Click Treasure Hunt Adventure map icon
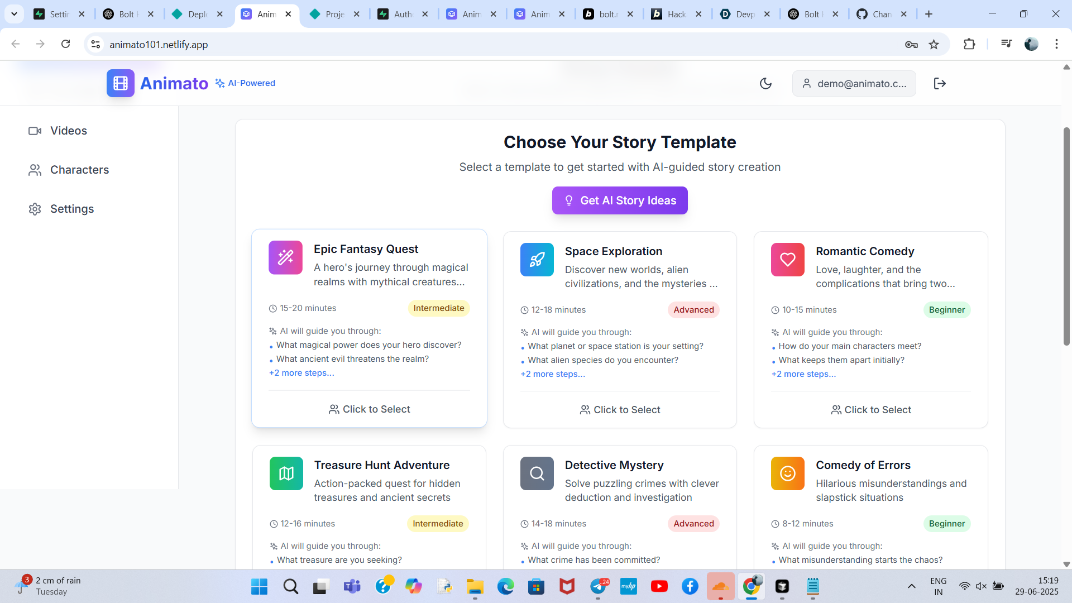The image size is (1072, 603). click(x=286, y=473)
